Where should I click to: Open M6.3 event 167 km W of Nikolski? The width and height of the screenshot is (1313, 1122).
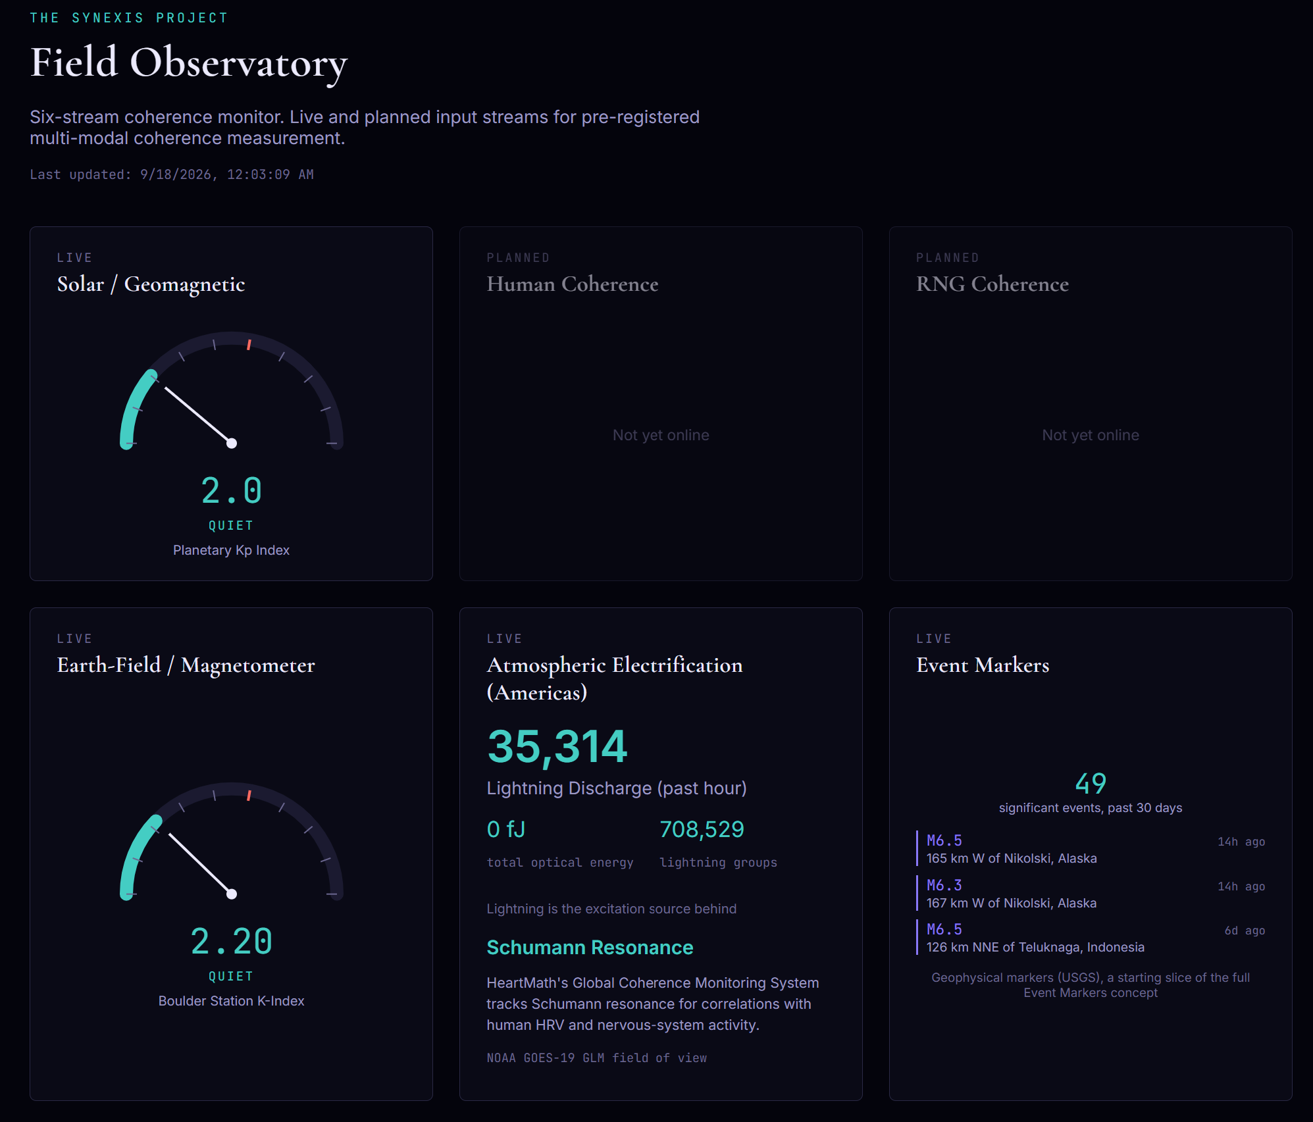point(1091,894)
